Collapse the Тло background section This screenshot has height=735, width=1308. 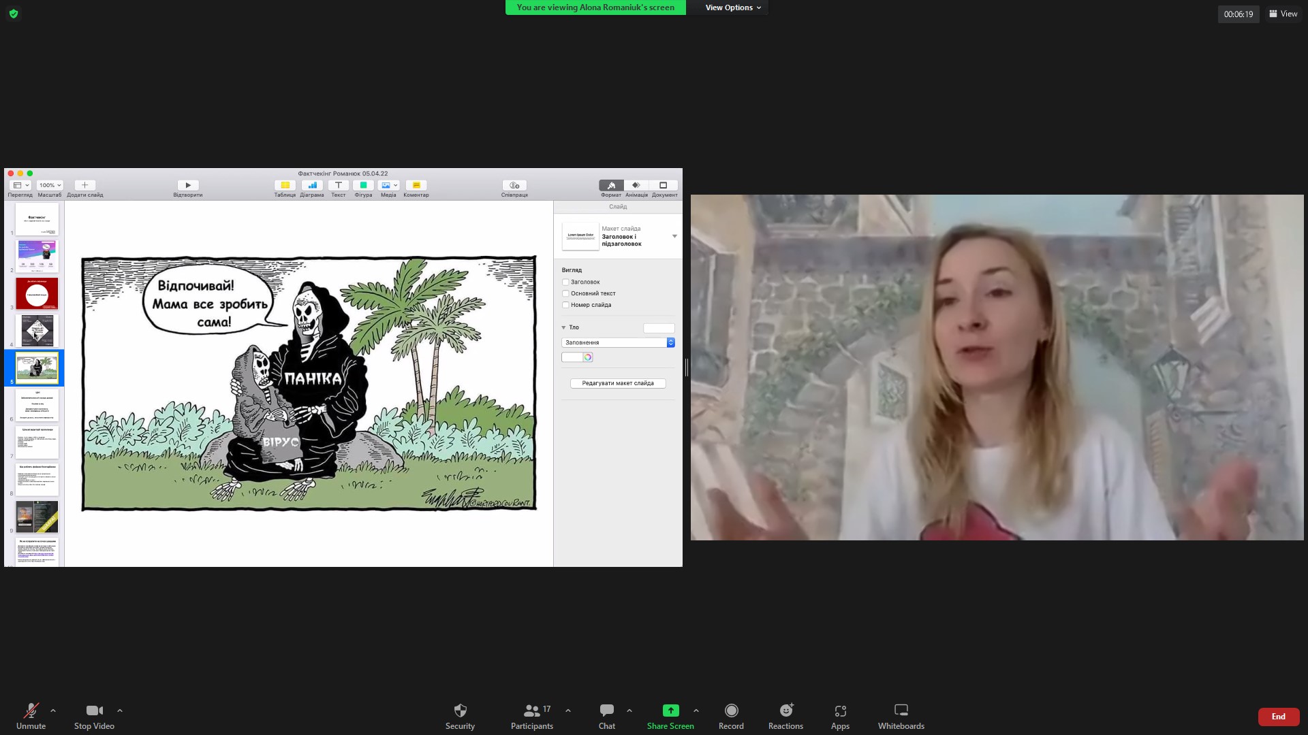point(563,327)
